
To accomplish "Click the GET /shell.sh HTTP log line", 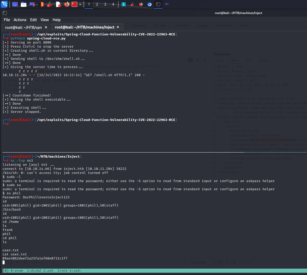I will [x=74, y=75].
